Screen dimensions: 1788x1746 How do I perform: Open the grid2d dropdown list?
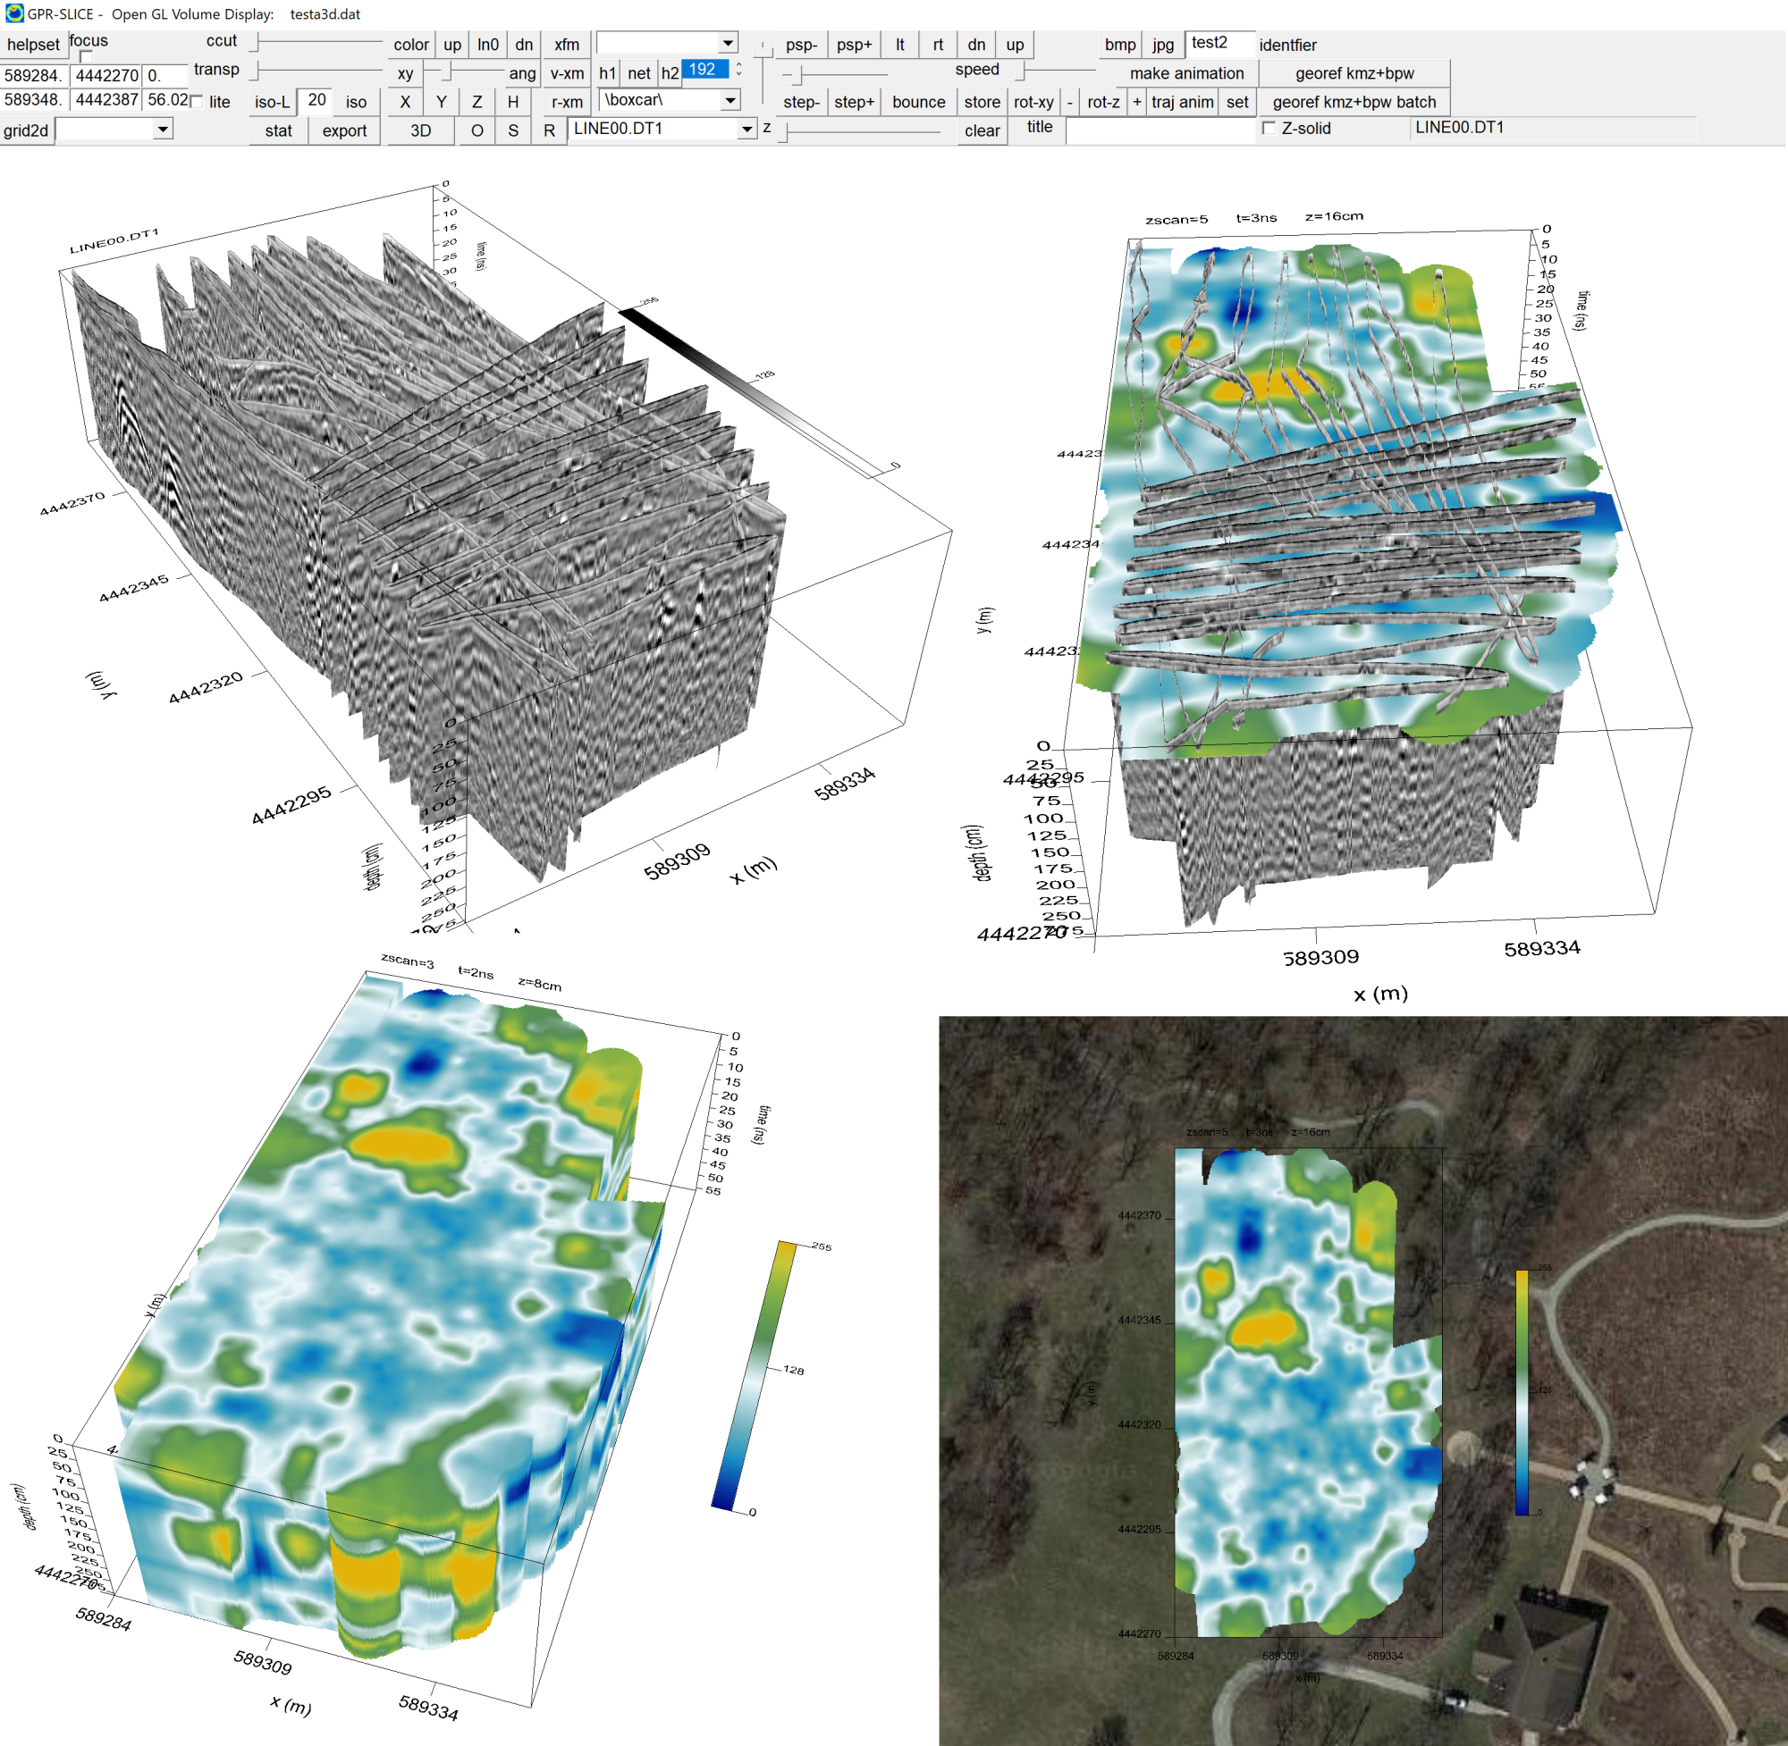pyautogui.click(x=163, y=130)
